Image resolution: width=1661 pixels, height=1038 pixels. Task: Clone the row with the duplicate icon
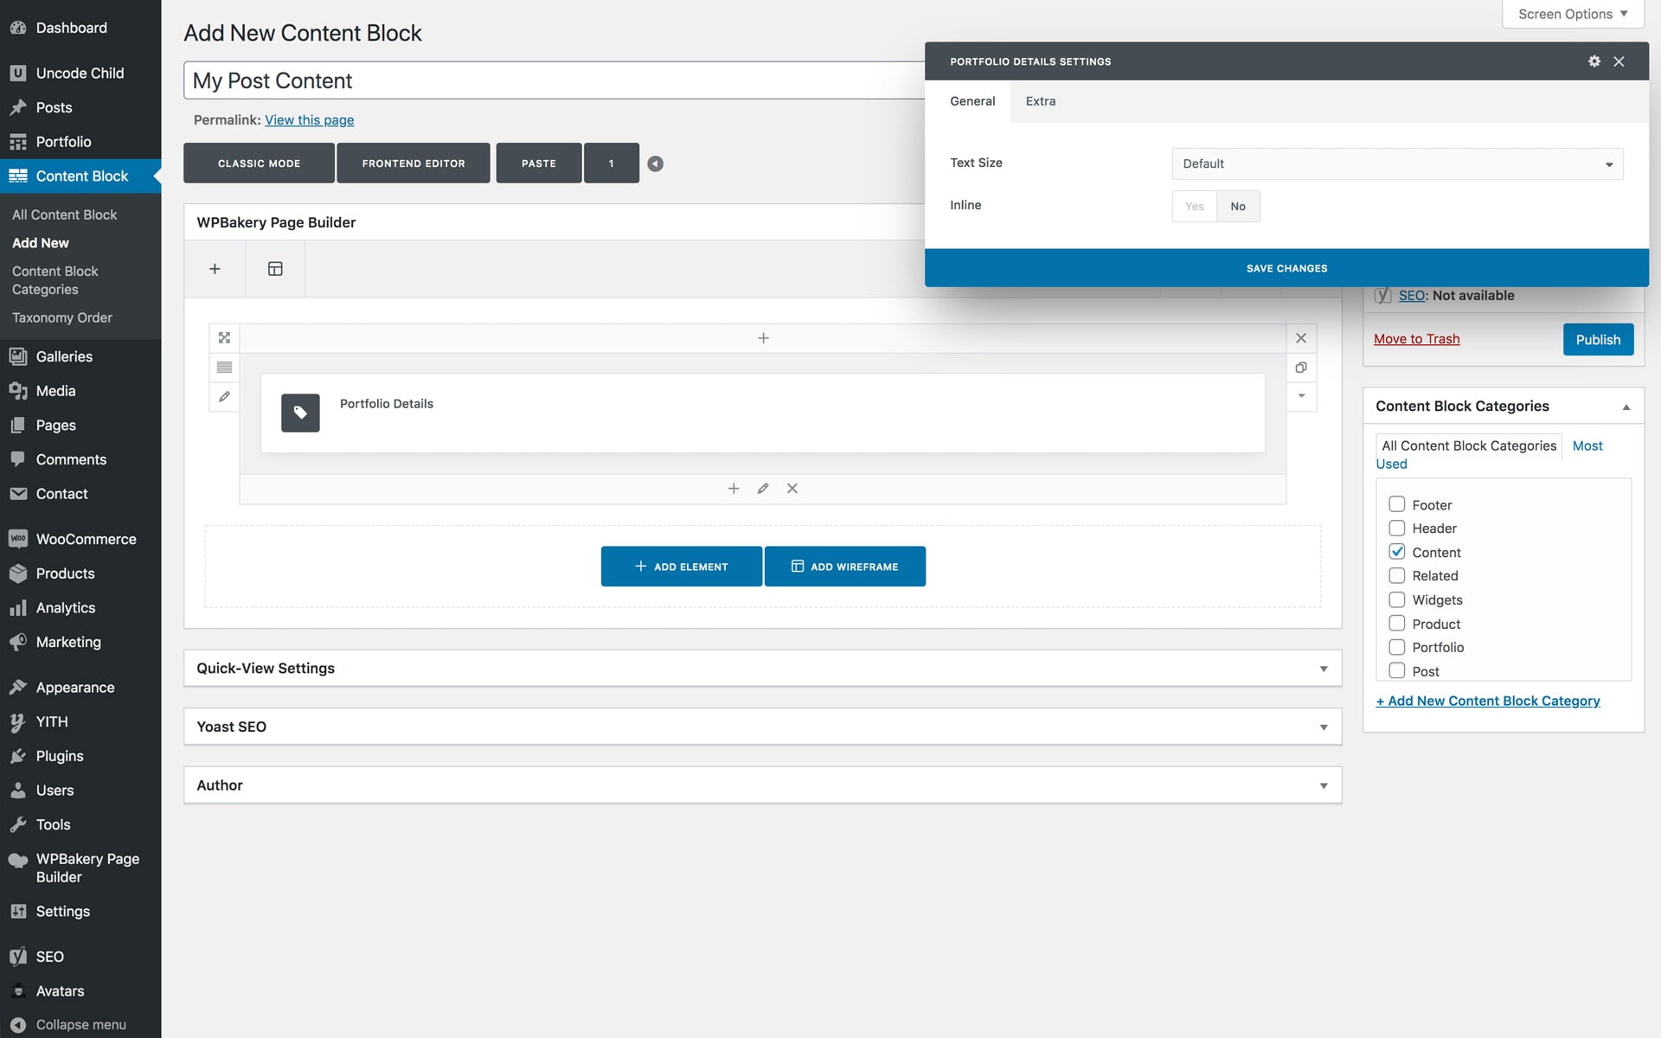(1300, 368)
